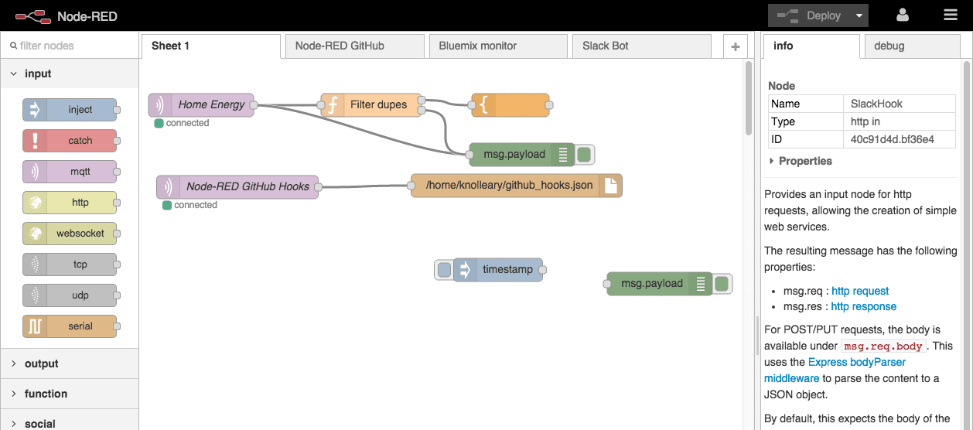
Task: Select the upper msg.payload debug node
Action: coord(522,155)
